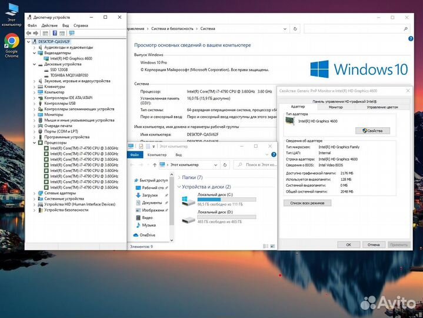
Task: Open the Компьютер ribbon tab in Explorer
Action: pos(157,155)
